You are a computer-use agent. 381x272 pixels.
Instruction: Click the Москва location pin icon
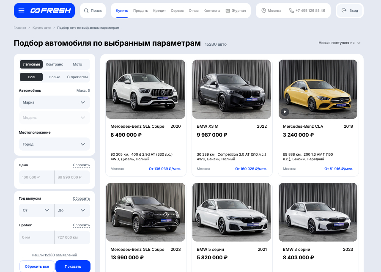point(263,11)
